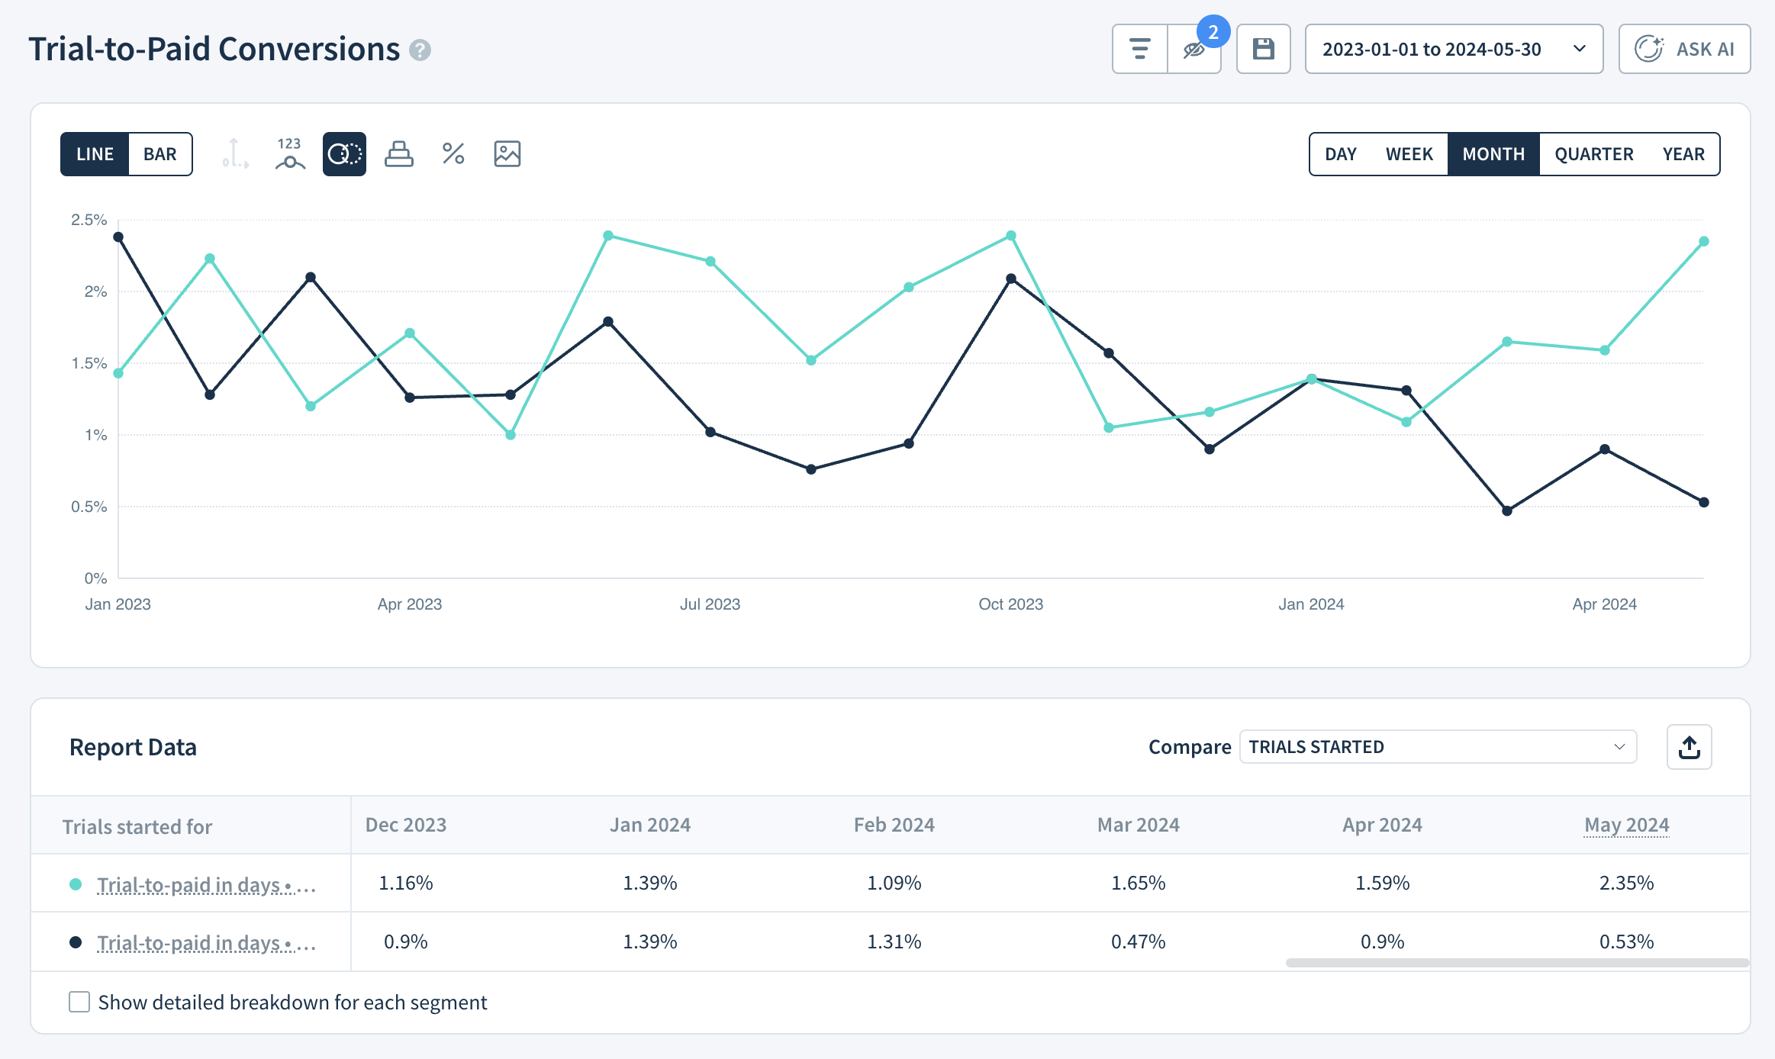Click the filter count badge showing 2

tap(1213, 32)
